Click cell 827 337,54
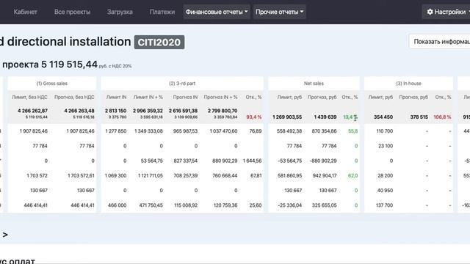470x264 pixels. (186, 161)
